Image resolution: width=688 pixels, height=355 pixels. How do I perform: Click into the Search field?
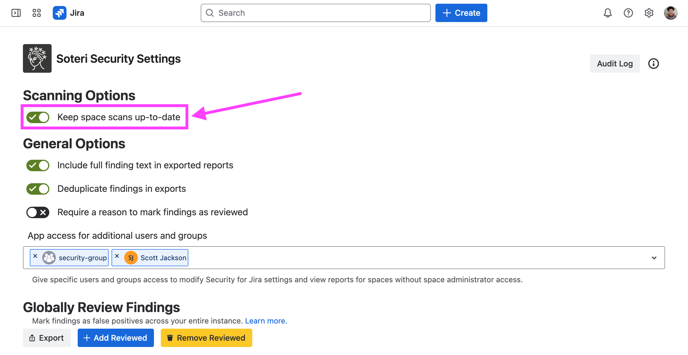(x=315, y=13)
